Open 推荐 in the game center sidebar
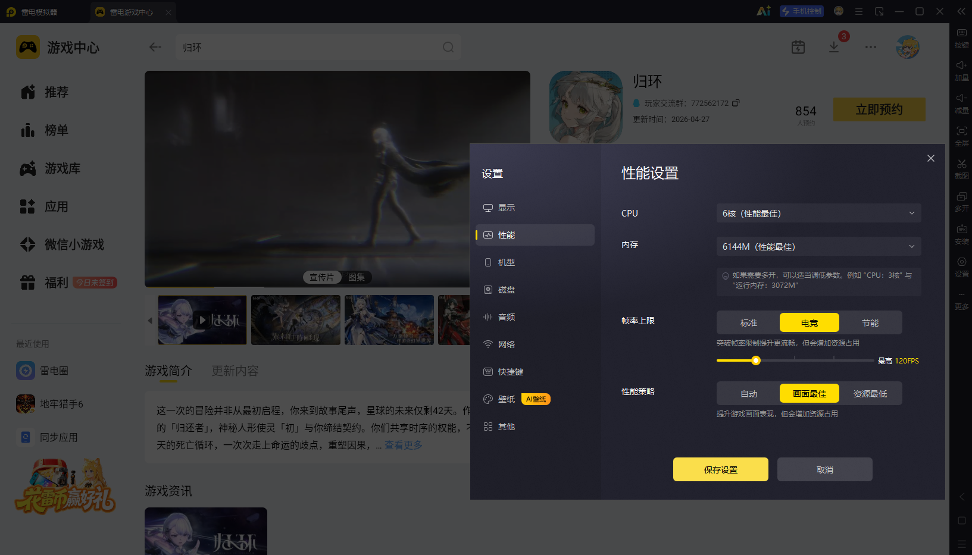Viewport: 972px width, 555px height. click(x=45, y=92)
